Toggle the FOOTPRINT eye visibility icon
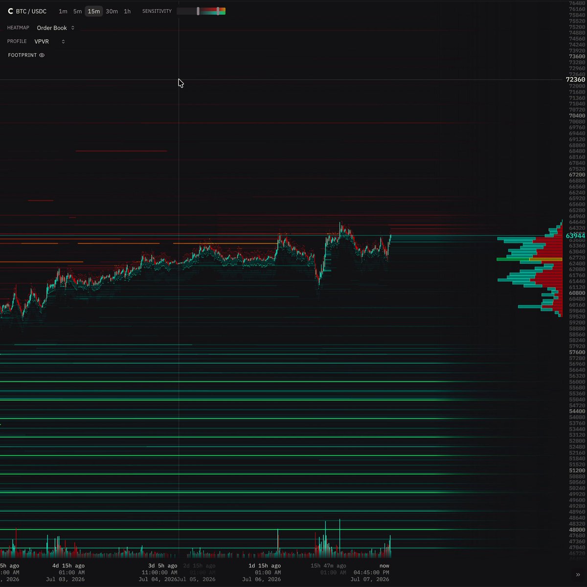This screenshot has width=587, height=587. coord(42,55)
